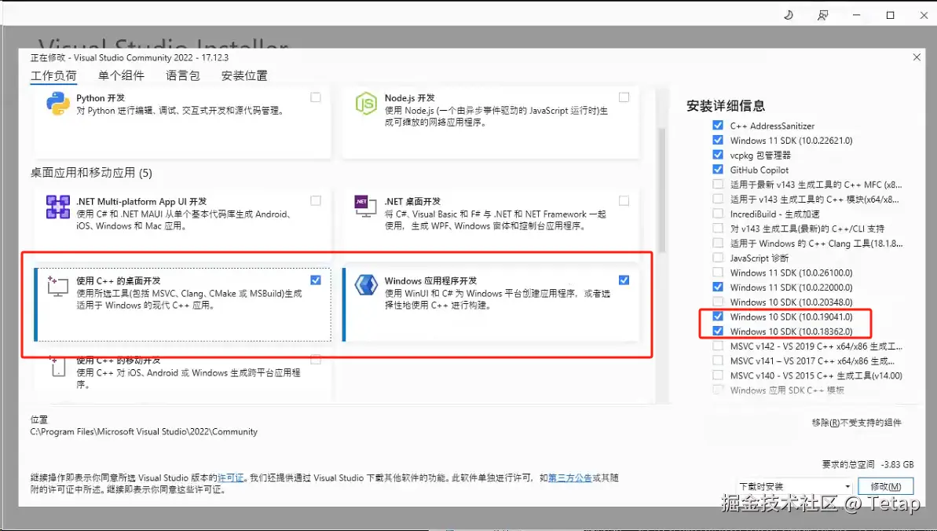Screen dimensions: 937x531
Task: Click the 桌面应用和移动应用 (5) section header
Action: [x=91, y=173]
